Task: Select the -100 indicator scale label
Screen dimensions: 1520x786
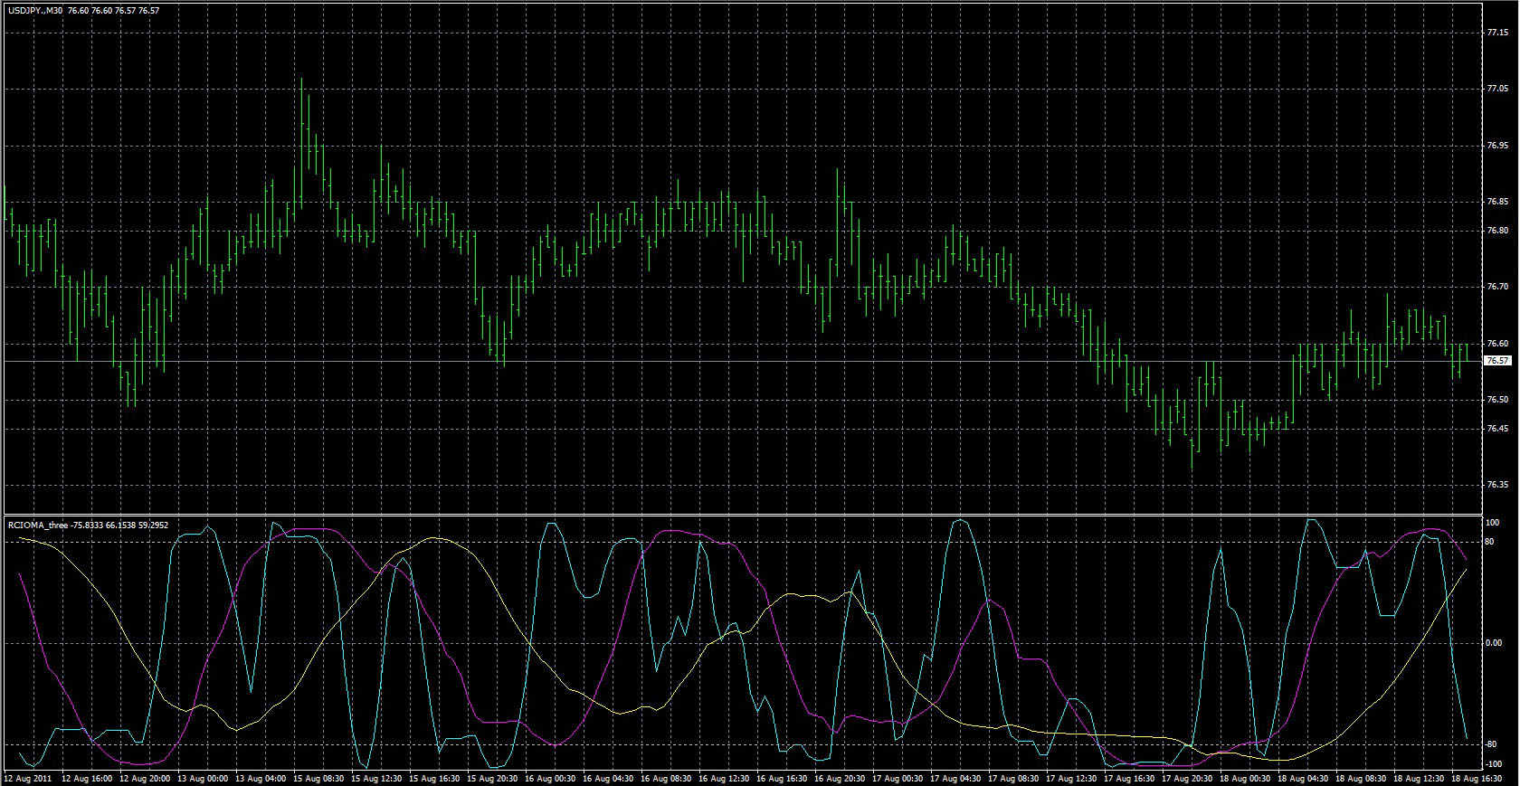Action: coord(1493,764)
